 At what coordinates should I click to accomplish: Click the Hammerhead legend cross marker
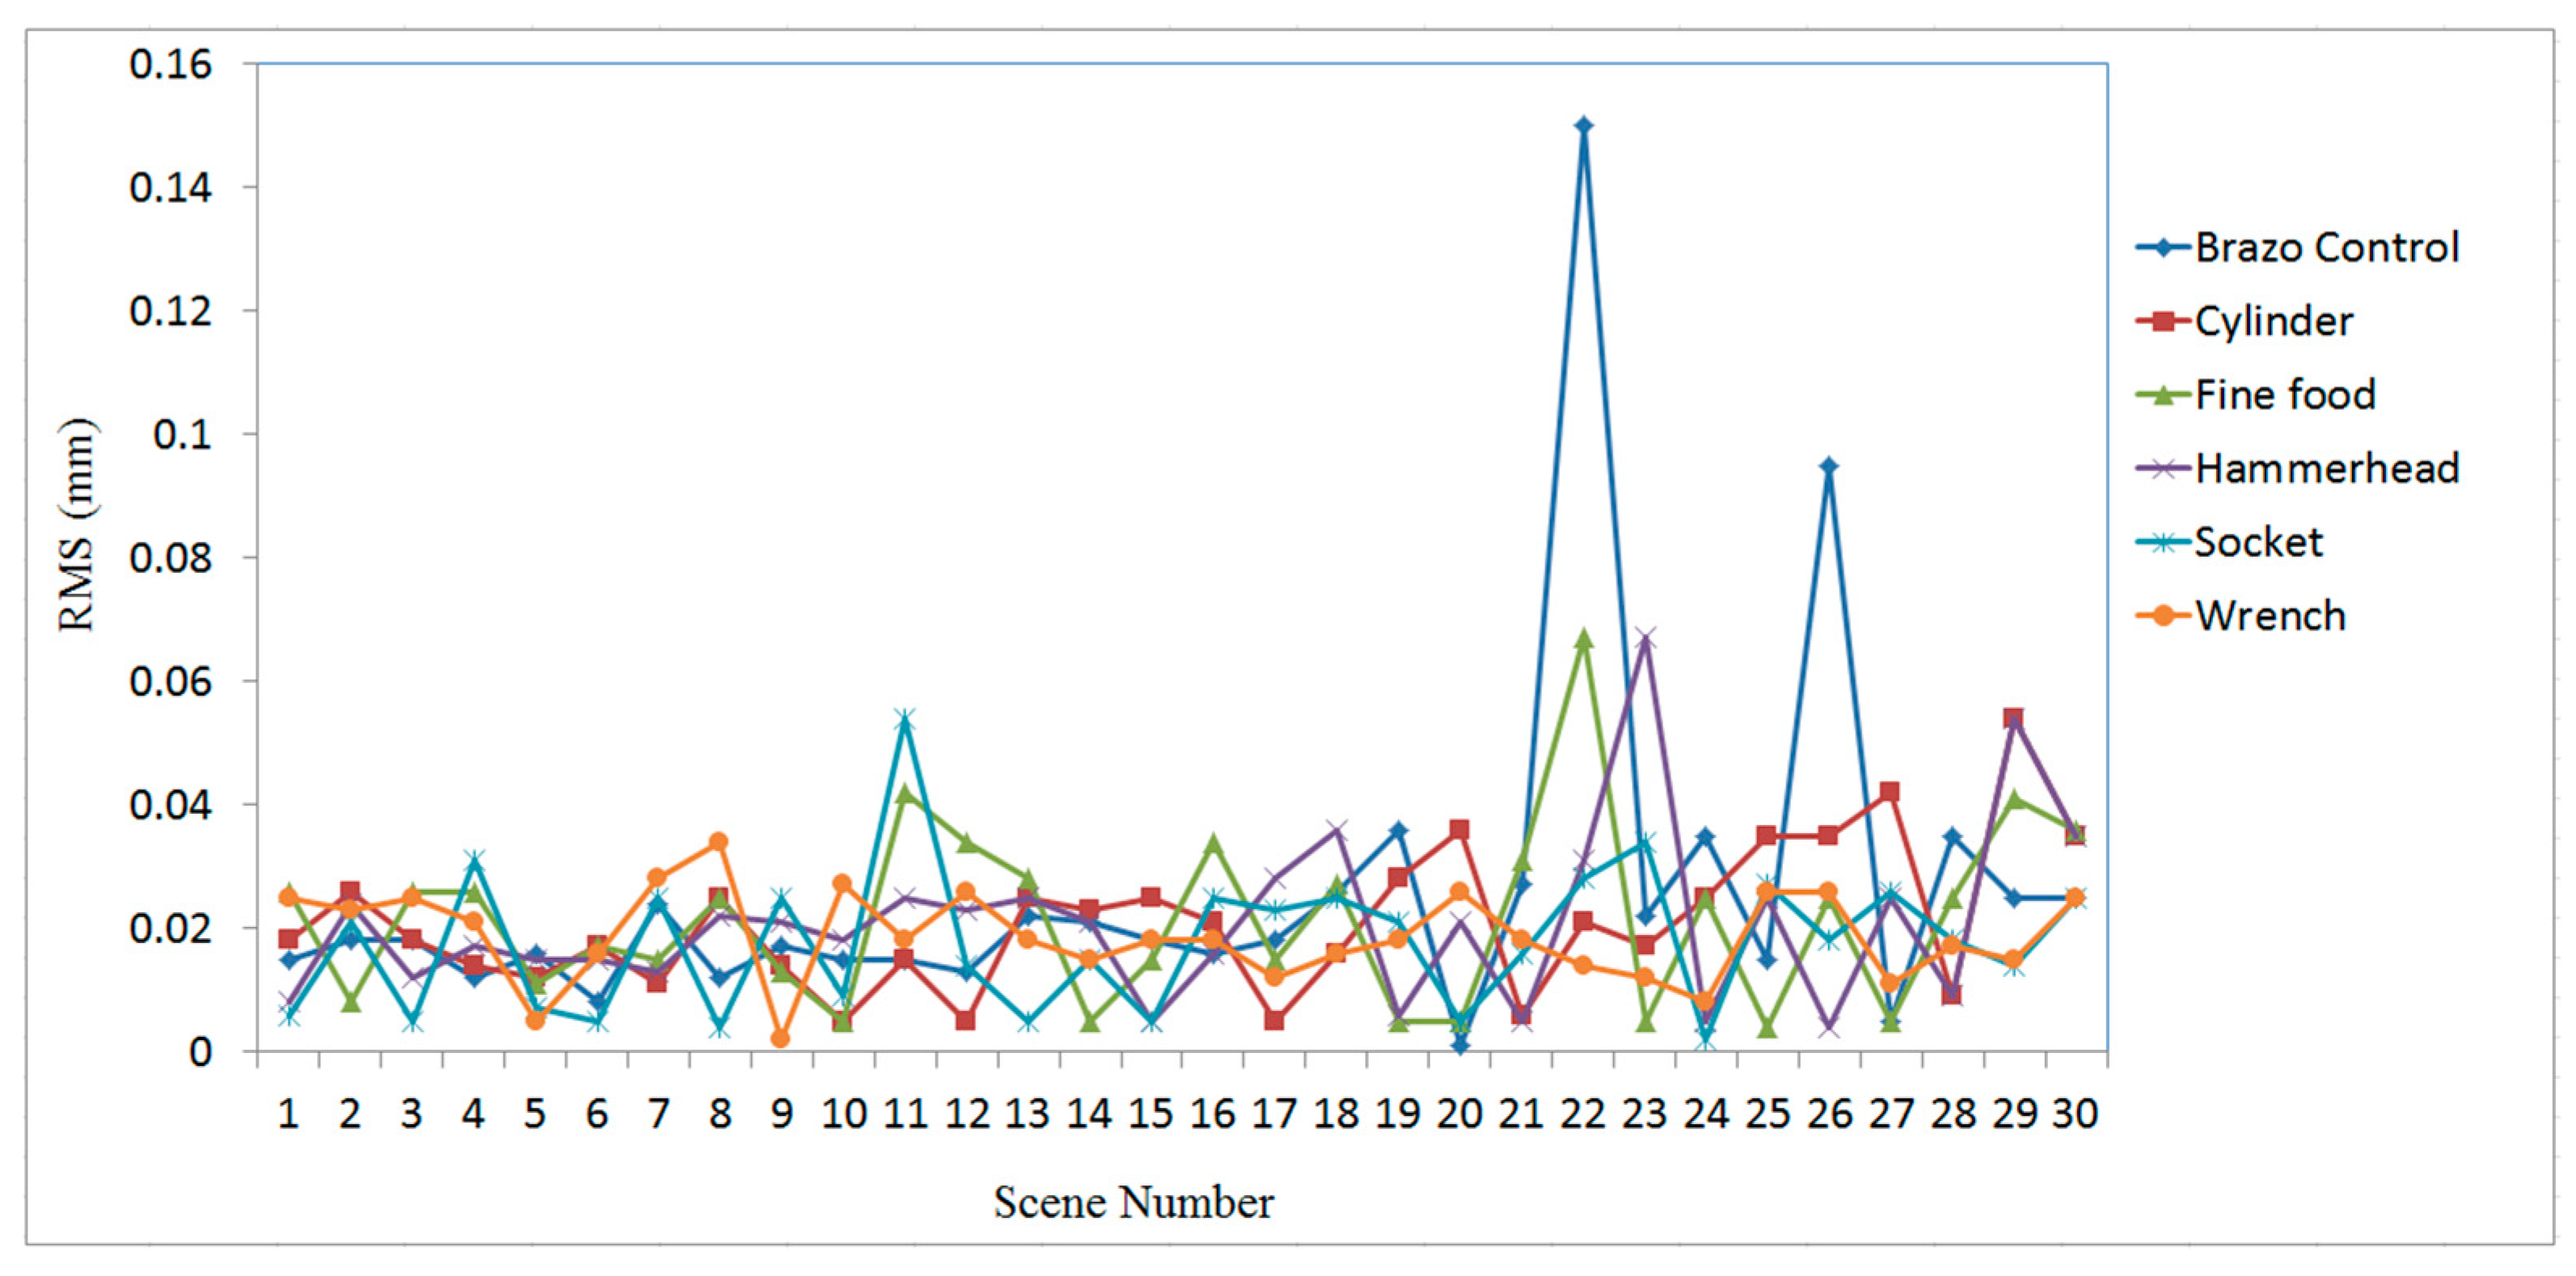tap(2164, 469)
